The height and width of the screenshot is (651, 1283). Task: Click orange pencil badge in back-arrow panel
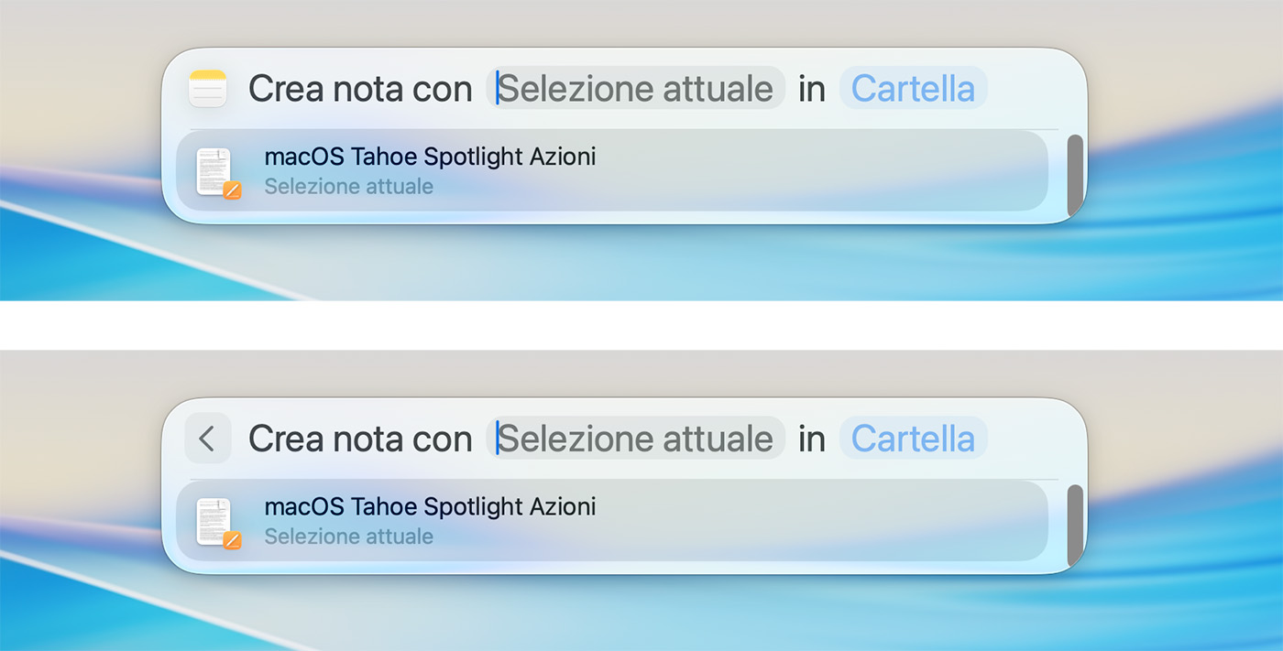[x=233, y=540]
